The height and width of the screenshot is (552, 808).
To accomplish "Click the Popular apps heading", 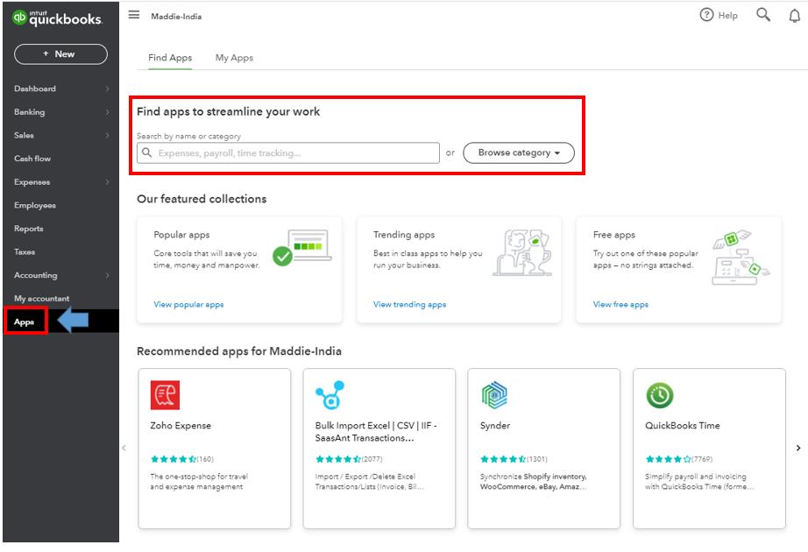I will [x=181, y=235].
